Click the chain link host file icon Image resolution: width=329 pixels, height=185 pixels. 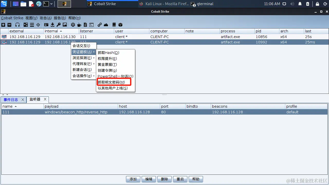click(99, 25)
